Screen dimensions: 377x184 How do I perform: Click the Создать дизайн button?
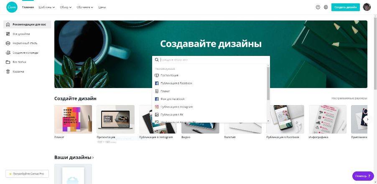[345, 7]
